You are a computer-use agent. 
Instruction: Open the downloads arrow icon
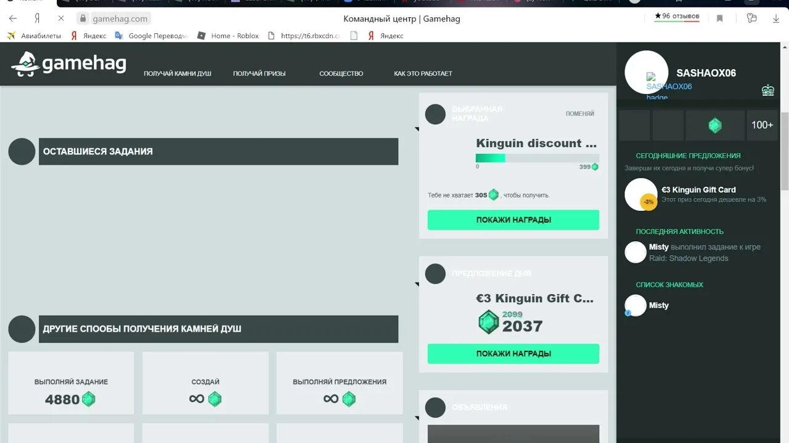click(x=776, y=18)
